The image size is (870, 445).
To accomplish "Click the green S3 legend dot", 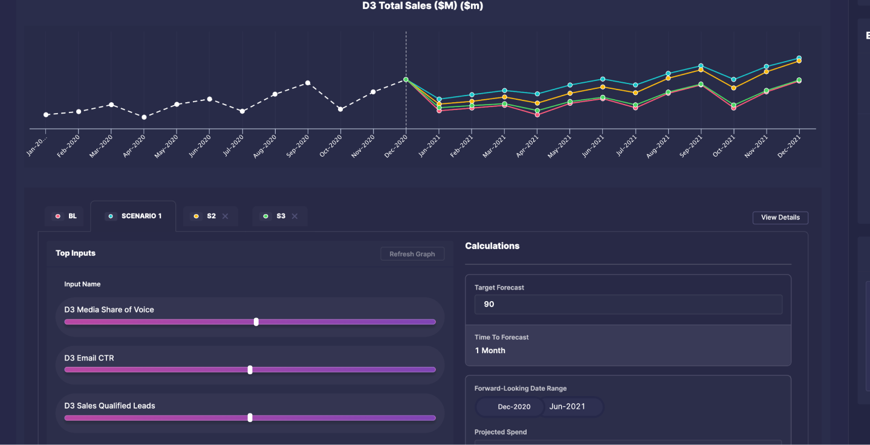I will pos(265,216).
